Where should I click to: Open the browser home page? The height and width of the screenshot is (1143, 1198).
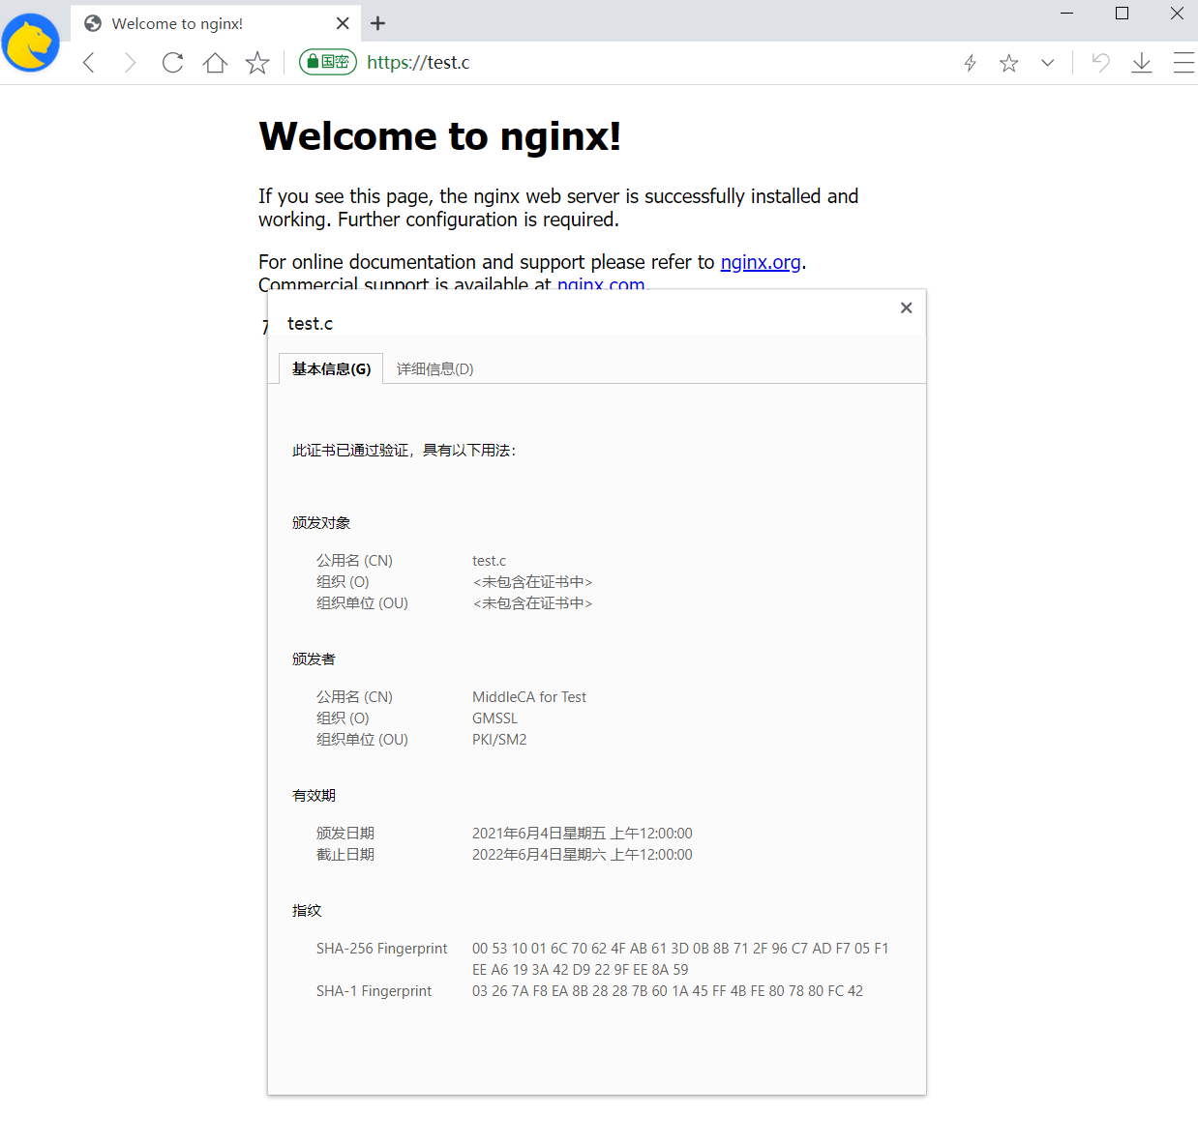215,62
